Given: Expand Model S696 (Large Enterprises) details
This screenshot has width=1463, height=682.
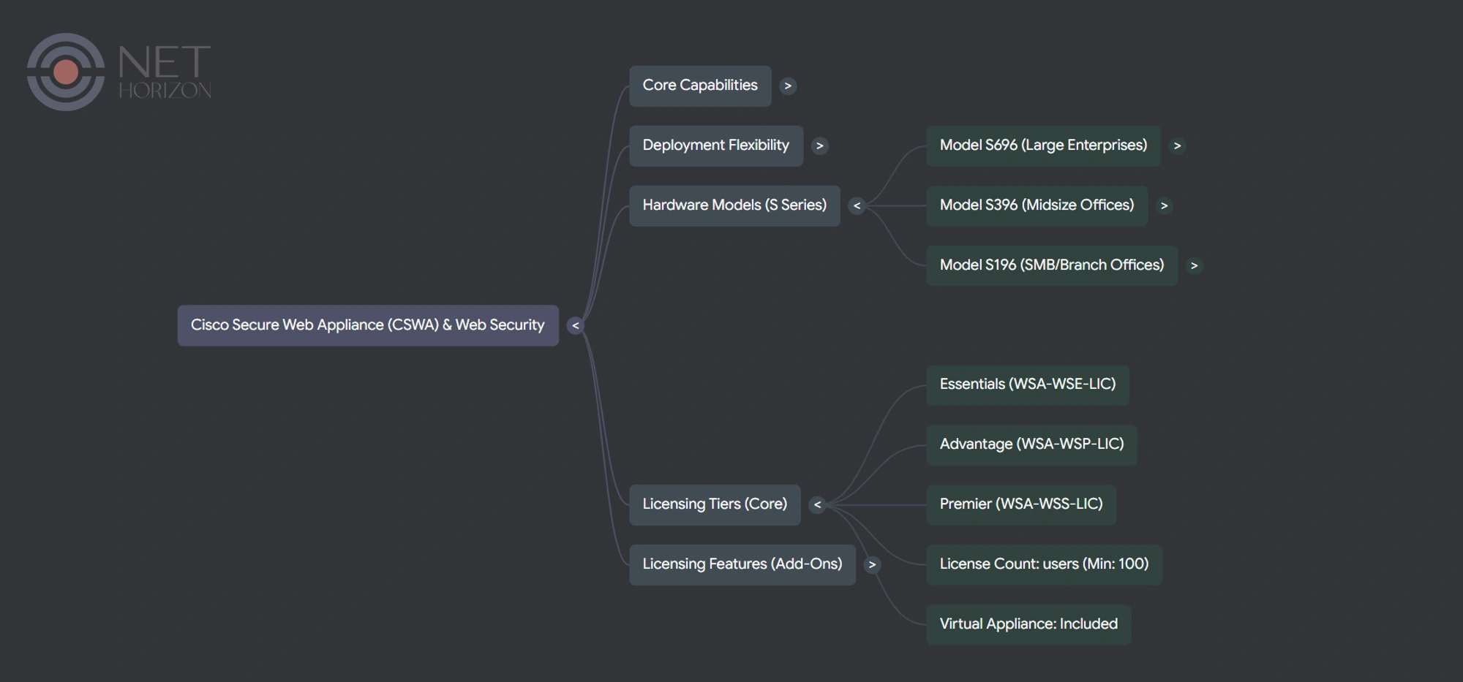Looking at the screenshot, I should 1178,146.
